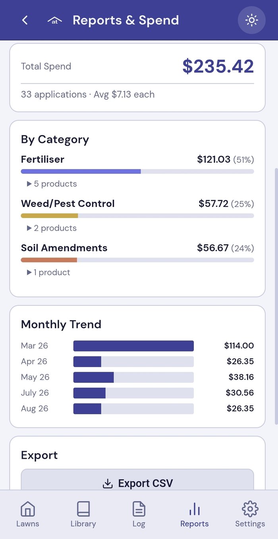Expand 2 products under Weed/Pest Control
The height and width of the screenshot is (539, 278).
point(52,228)
